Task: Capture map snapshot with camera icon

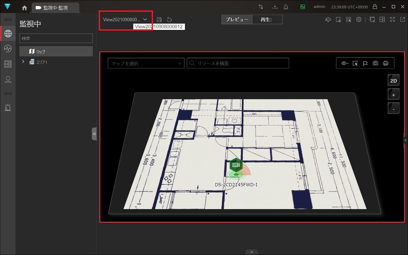Action: point(375,63)
